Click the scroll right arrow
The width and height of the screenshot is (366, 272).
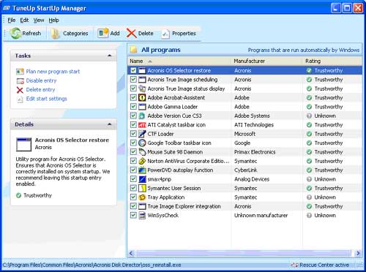[358, 253]
